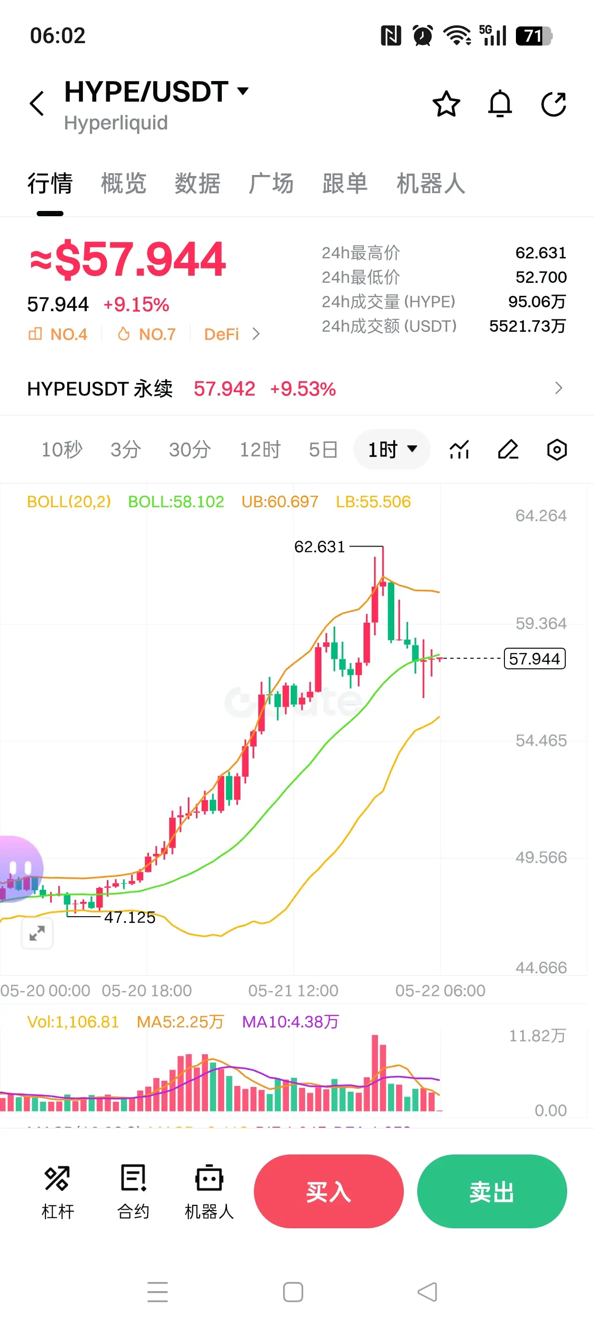This screenshot has height=1329, width=594.
Task: Tap Android back triangle button
Action: click(x=427, y=1292)
